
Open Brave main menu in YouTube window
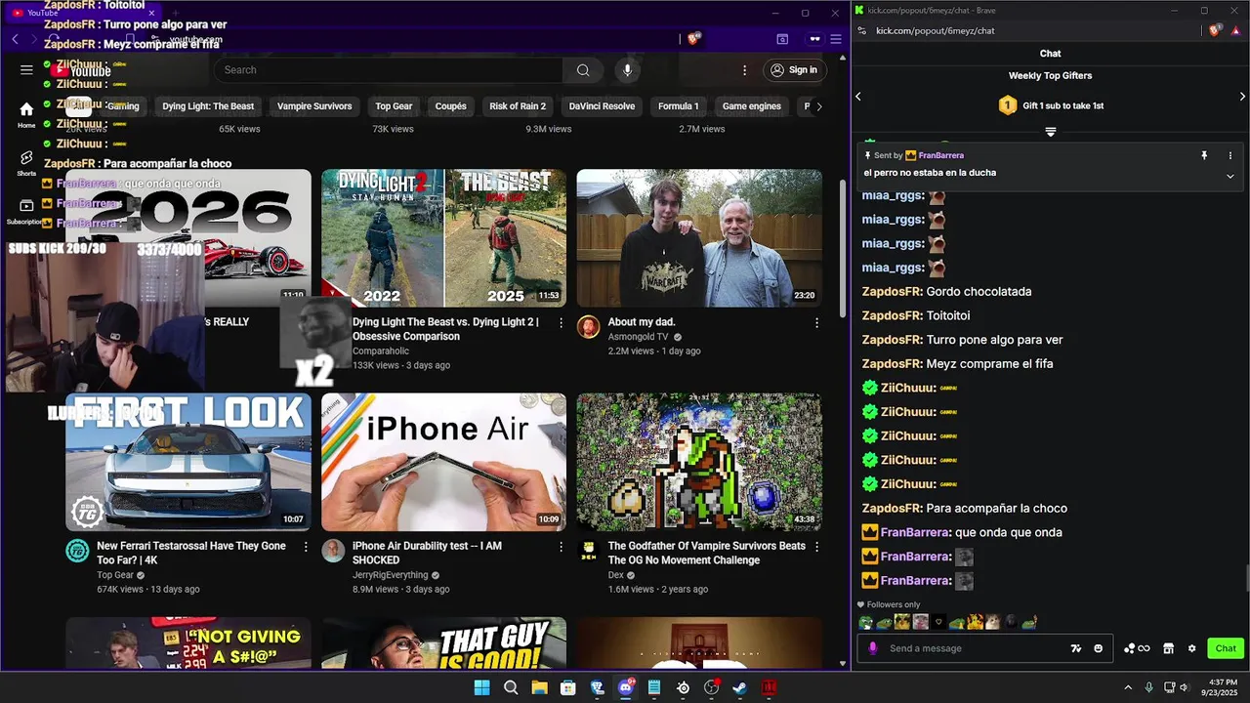836,39
